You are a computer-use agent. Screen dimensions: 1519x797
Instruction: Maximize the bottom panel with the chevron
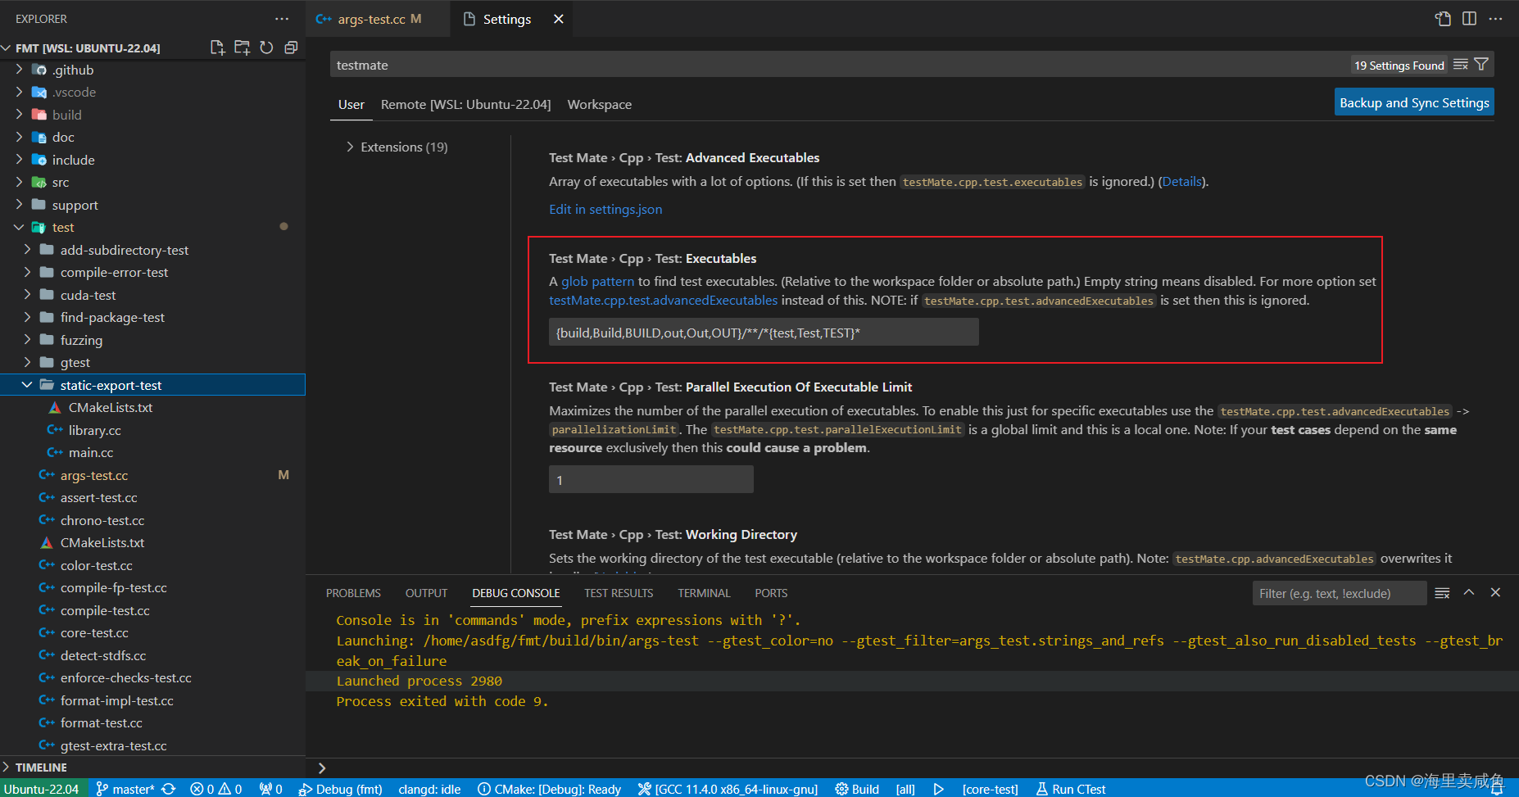coord(1469,592)
